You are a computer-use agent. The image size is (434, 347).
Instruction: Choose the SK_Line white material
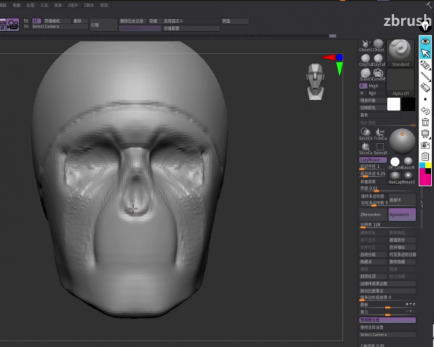[395, 162]
